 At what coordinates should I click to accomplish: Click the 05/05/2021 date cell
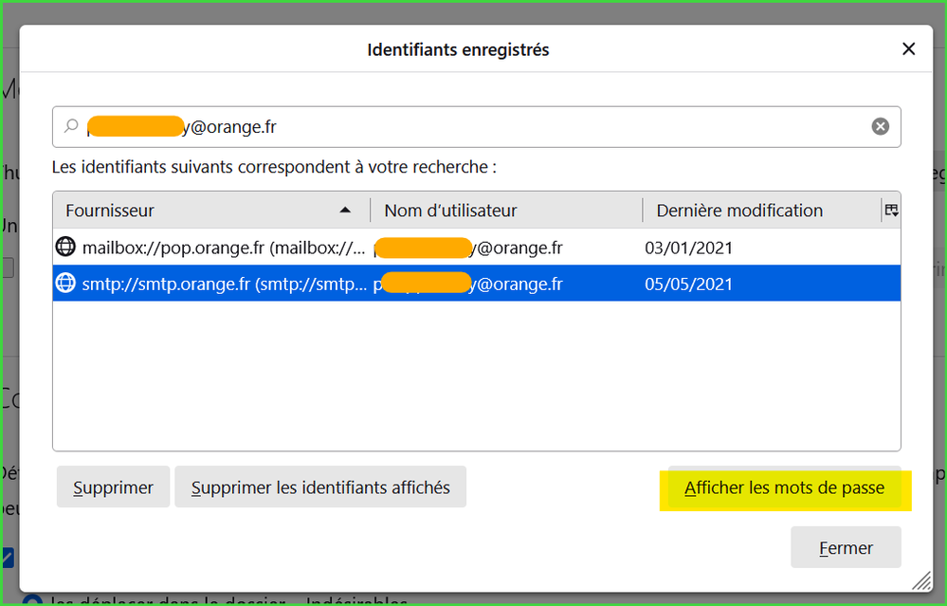[688, 284]
